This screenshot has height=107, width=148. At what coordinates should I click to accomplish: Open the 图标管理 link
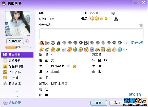click(x=137, y=43)
